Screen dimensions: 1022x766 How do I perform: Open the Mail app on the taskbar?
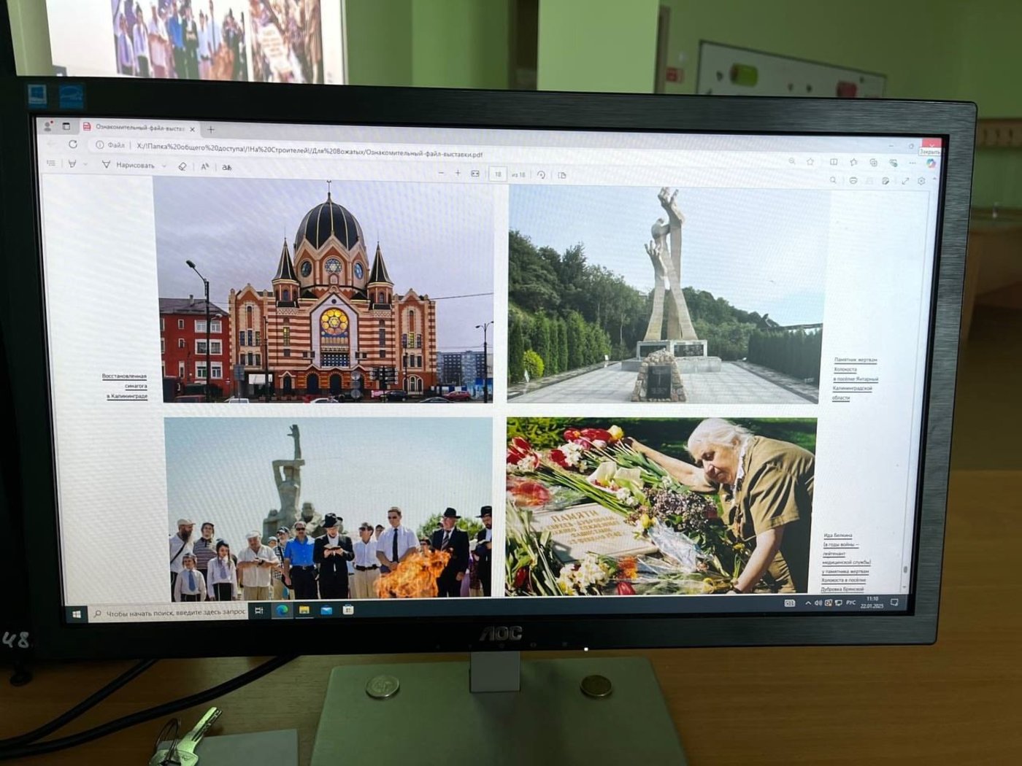326,609
